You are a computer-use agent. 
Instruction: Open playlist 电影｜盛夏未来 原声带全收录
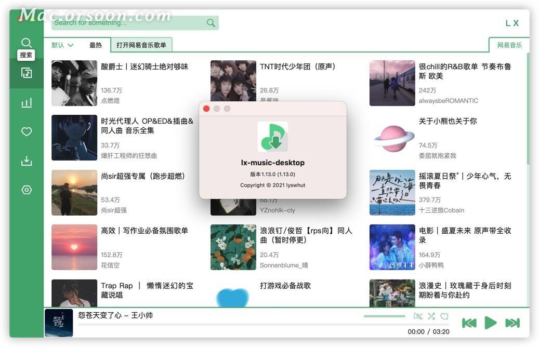465,235
